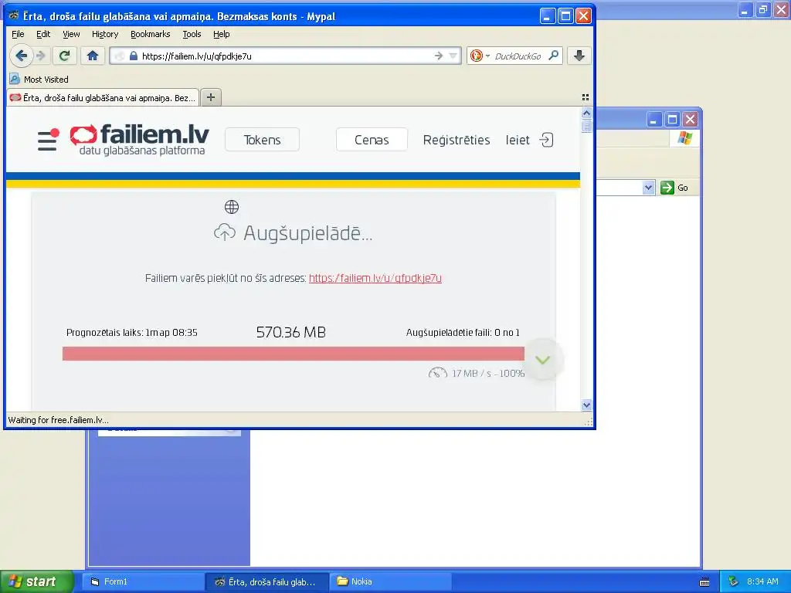The width and height of the screenshot is (791, 593).
Task: Switch to Form1 in the taskbar
Action: (142, 581)
